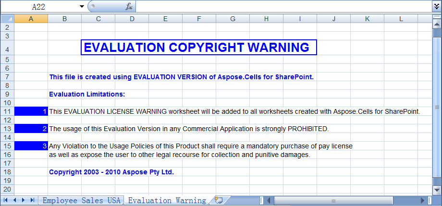Select column J header
Screen dimensions: 442x206
[x=334, y=19]
